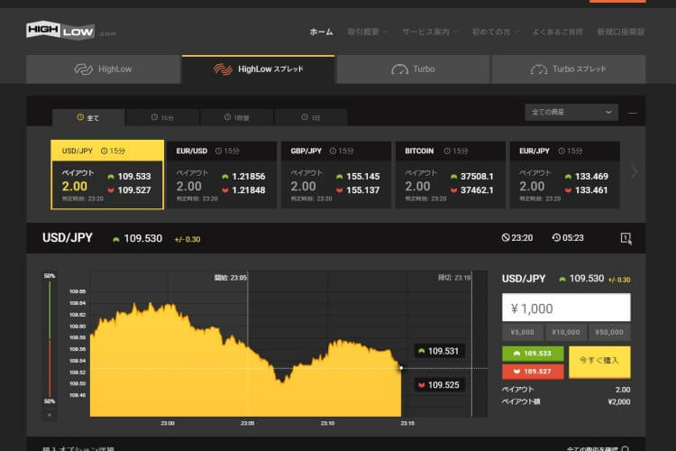676x451 pixels.
Task: Filter options by 1時間 duration
Action: point(237,117)
